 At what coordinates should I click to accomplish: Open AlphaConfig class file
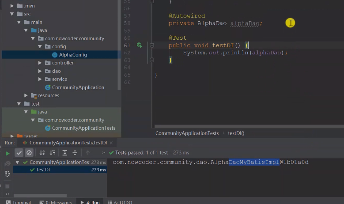click(73, 55)
